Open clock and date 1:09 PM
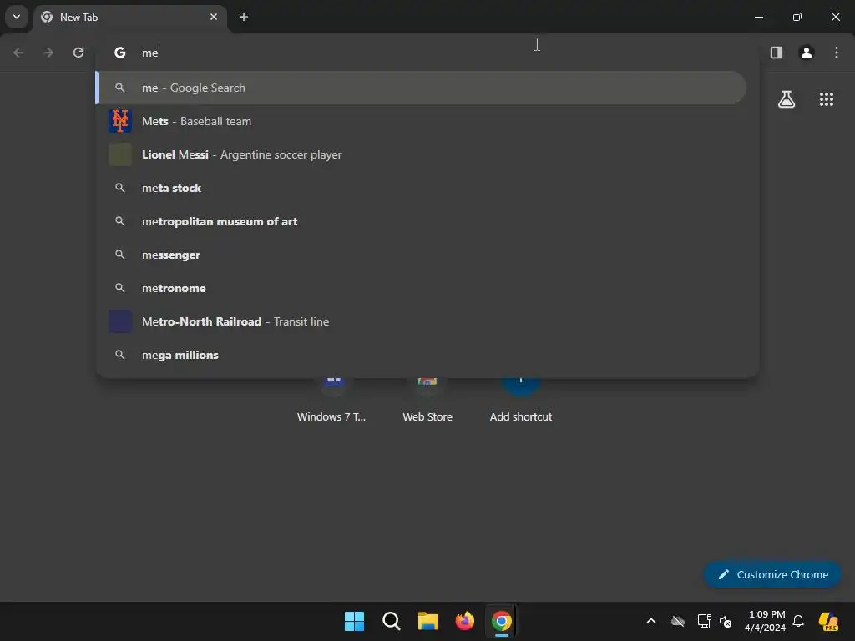This screenshot has height=641, width=855. pos(765,621)
